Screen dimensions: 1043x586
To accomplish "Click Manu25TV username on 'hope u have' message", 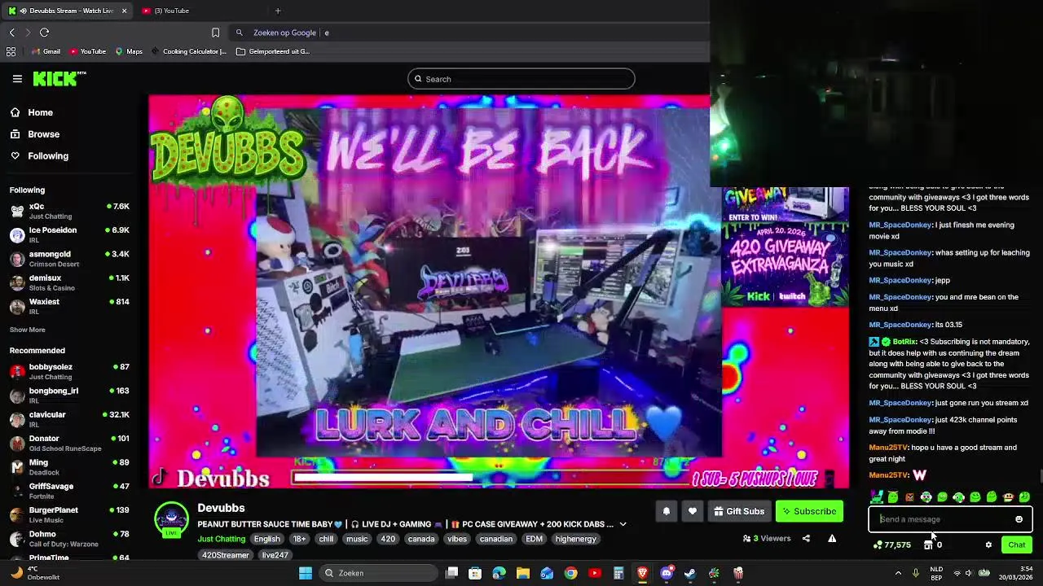I will click(888, 447).
